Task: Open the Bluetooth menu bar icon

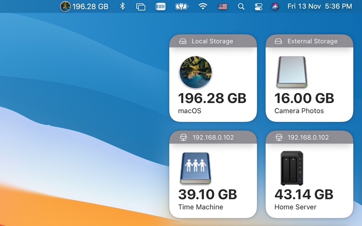Action: click(122, 6)
